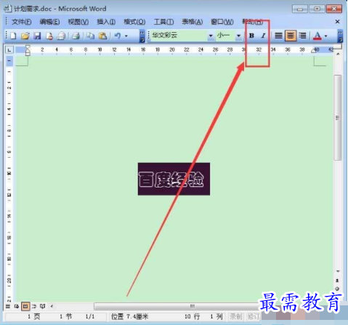Click the font name box 华文彩云
The image size is (348, 325).
pos(179,36)
